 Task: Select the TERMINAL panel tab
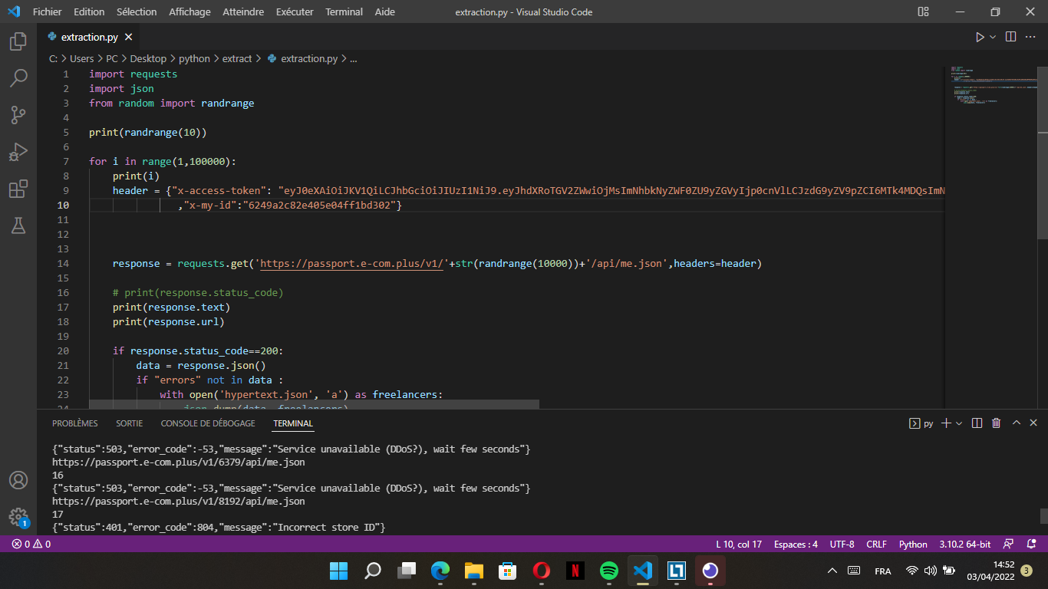point(293,423)
